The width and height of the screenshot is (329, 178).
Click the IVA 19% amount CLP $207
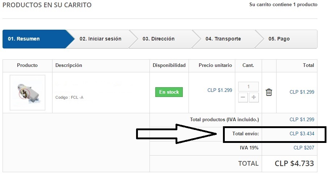pyautogui.click(x=304, y=148)
